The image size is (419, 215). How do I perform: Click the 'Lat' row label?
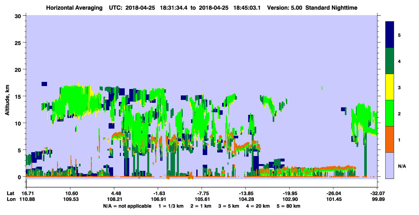[11, 193]
